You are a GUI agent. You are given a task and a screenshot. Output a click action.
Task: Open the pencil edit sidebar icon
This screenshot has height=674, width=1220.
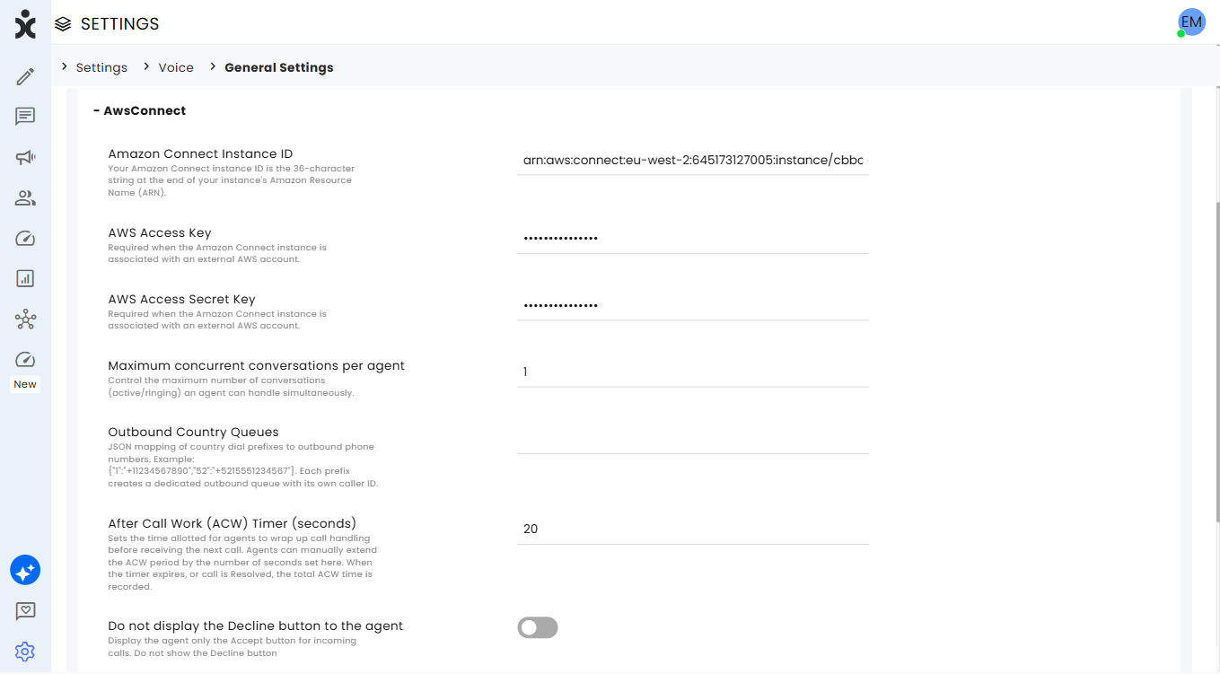pos(25,76)
